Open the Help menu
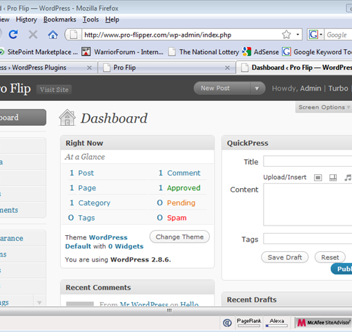 point(112,19)
